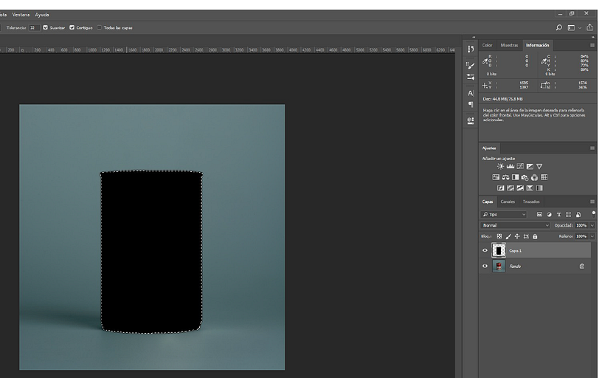This screenshot has height=378, width=605.
Task: Hide the Capa 1 layer
Action: (485, 250)
